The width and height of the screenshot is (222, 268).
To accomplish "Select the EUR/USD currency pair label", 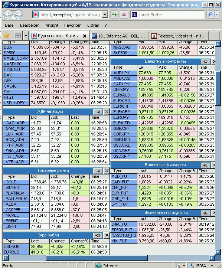I will [124, 123].
